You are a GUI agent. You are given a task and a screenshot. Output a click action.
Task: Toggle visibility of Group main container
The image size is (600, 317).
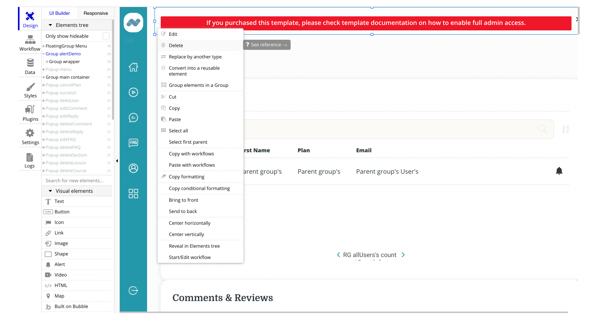pos(109,77)
